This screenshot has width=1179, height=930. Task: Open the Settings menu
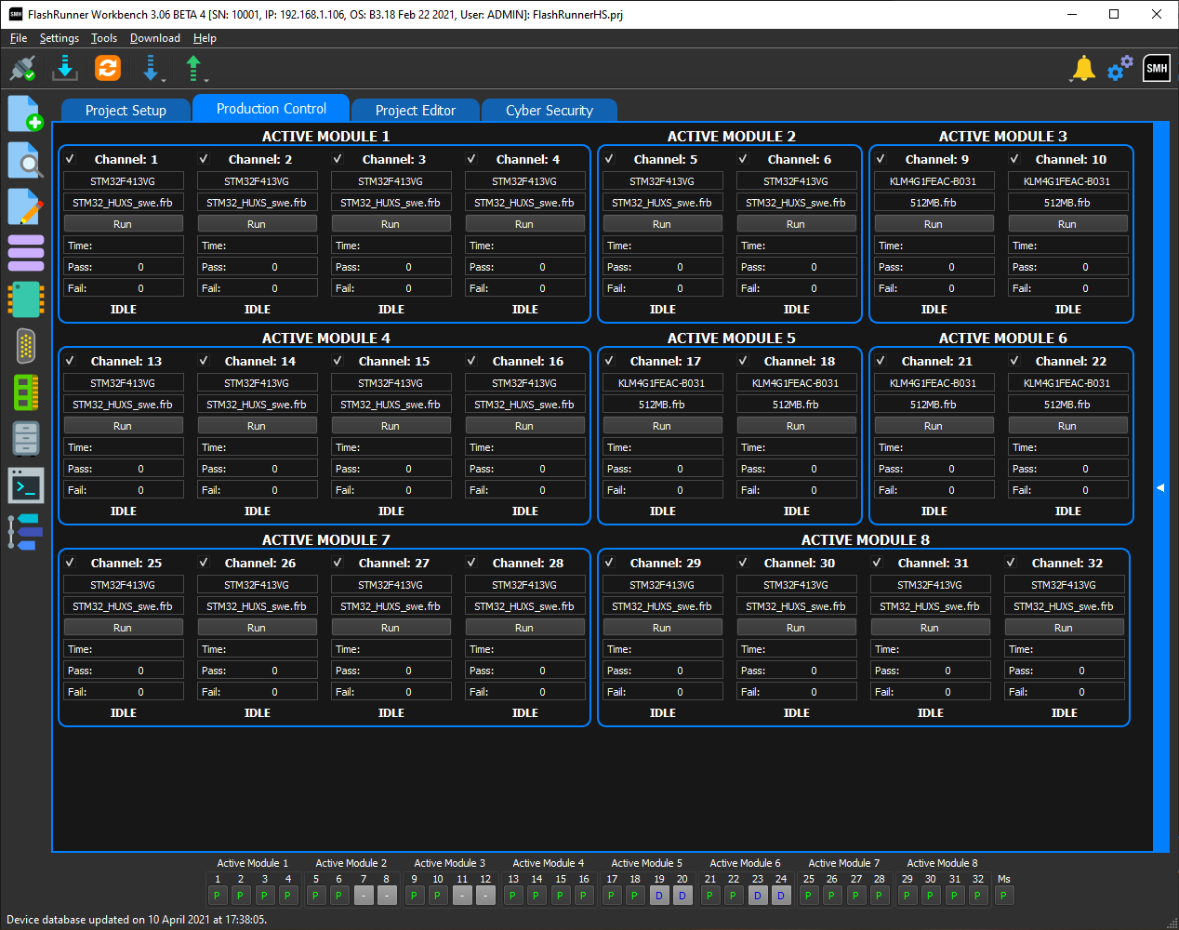click(60, 38)
